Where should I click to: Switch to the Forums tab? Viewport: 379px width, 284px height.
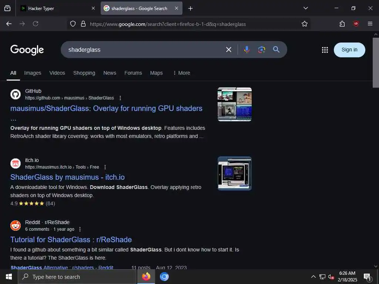(133, 73)
